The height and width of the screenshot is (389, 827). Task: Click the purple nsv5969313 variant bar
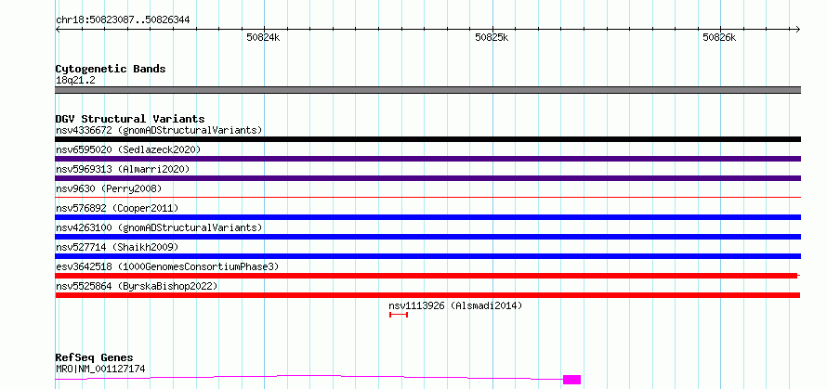427,178
